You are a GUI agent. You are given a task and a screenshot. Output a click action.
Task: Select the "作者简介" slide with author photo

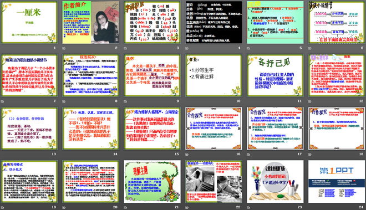pos(90,22)
